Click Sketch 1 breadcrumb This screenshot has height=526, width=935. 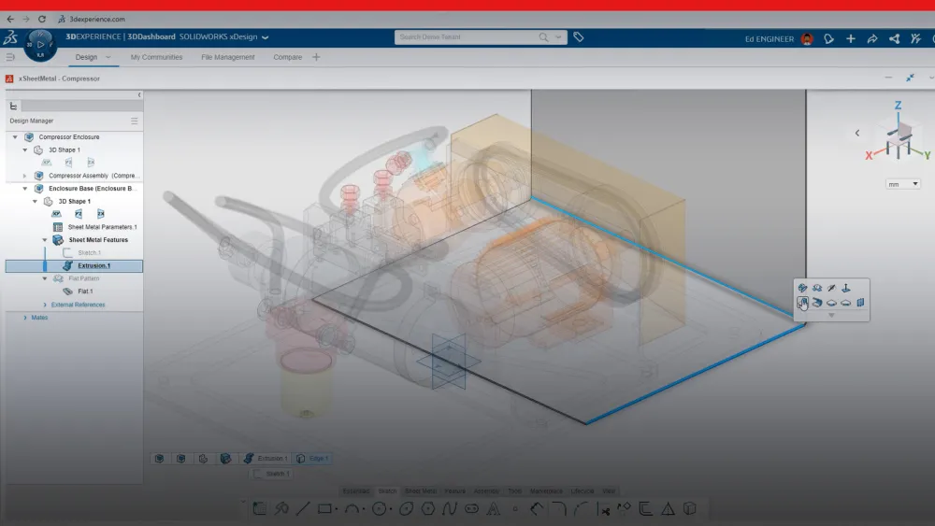pos(271,474)
